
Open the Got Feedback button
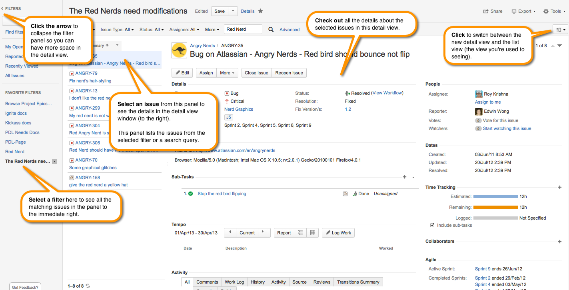(x=25, y=286)
